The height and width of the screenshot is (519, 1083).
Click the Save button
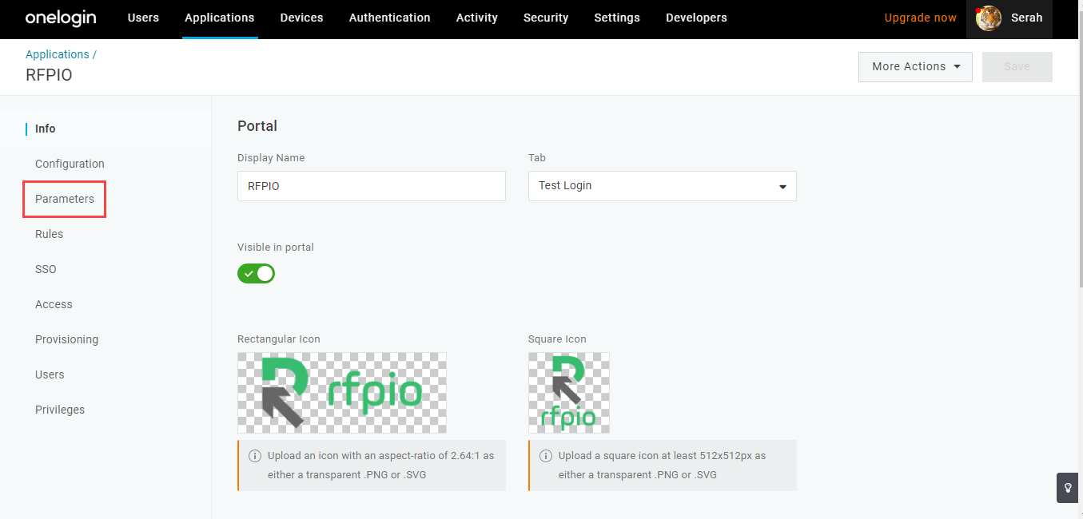(x=1017, y=67)
